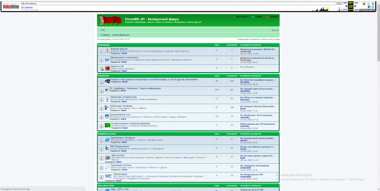Click shield icon for ПО Драйвера row
The height and width of the screenshot is (191, 380).
click(x=107, y=90)
